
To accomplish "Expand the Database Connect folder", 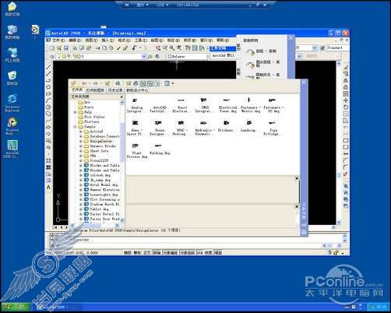I will click(81, 136).
